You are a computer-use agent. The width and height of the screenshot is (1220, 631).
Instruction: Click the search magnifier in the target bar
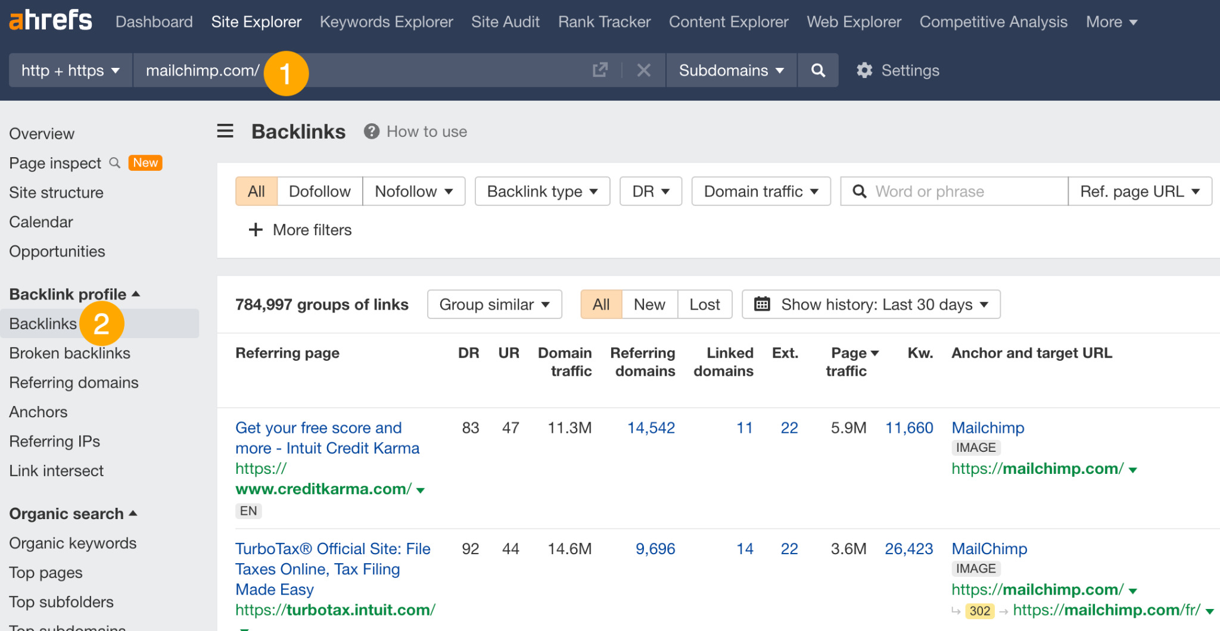pos(817,70)
